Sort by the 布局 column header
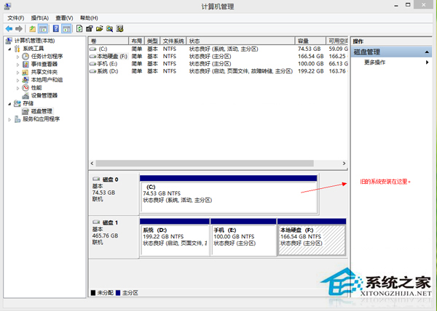 [137, 41]
